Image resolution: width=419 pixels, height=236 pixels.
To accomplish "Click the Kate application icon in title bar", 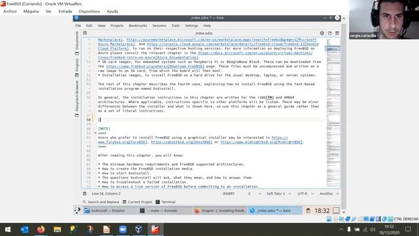I will (77, 18).
